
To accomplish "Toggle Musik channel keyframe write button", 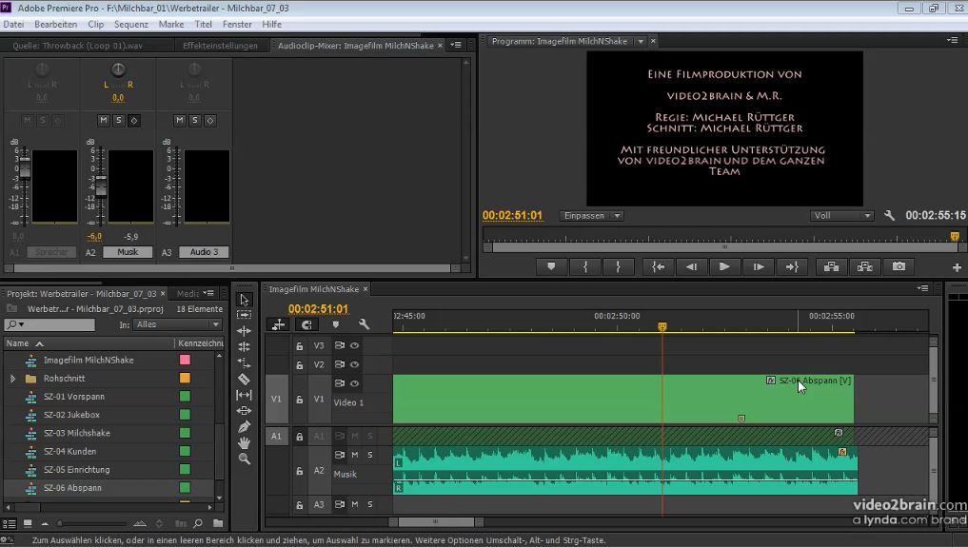I will 134,120.
